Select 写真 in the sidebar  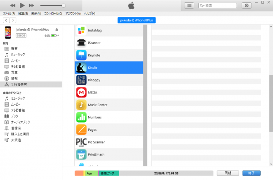click(x=31, y=72)
